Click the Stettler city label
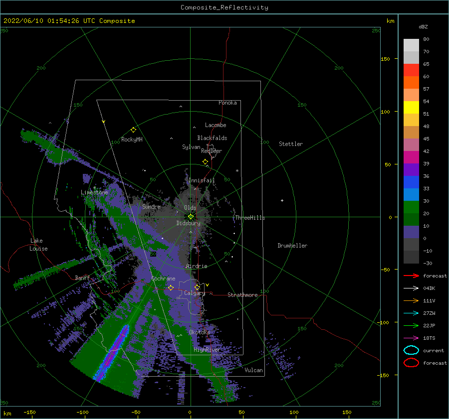 pos(291,144)
